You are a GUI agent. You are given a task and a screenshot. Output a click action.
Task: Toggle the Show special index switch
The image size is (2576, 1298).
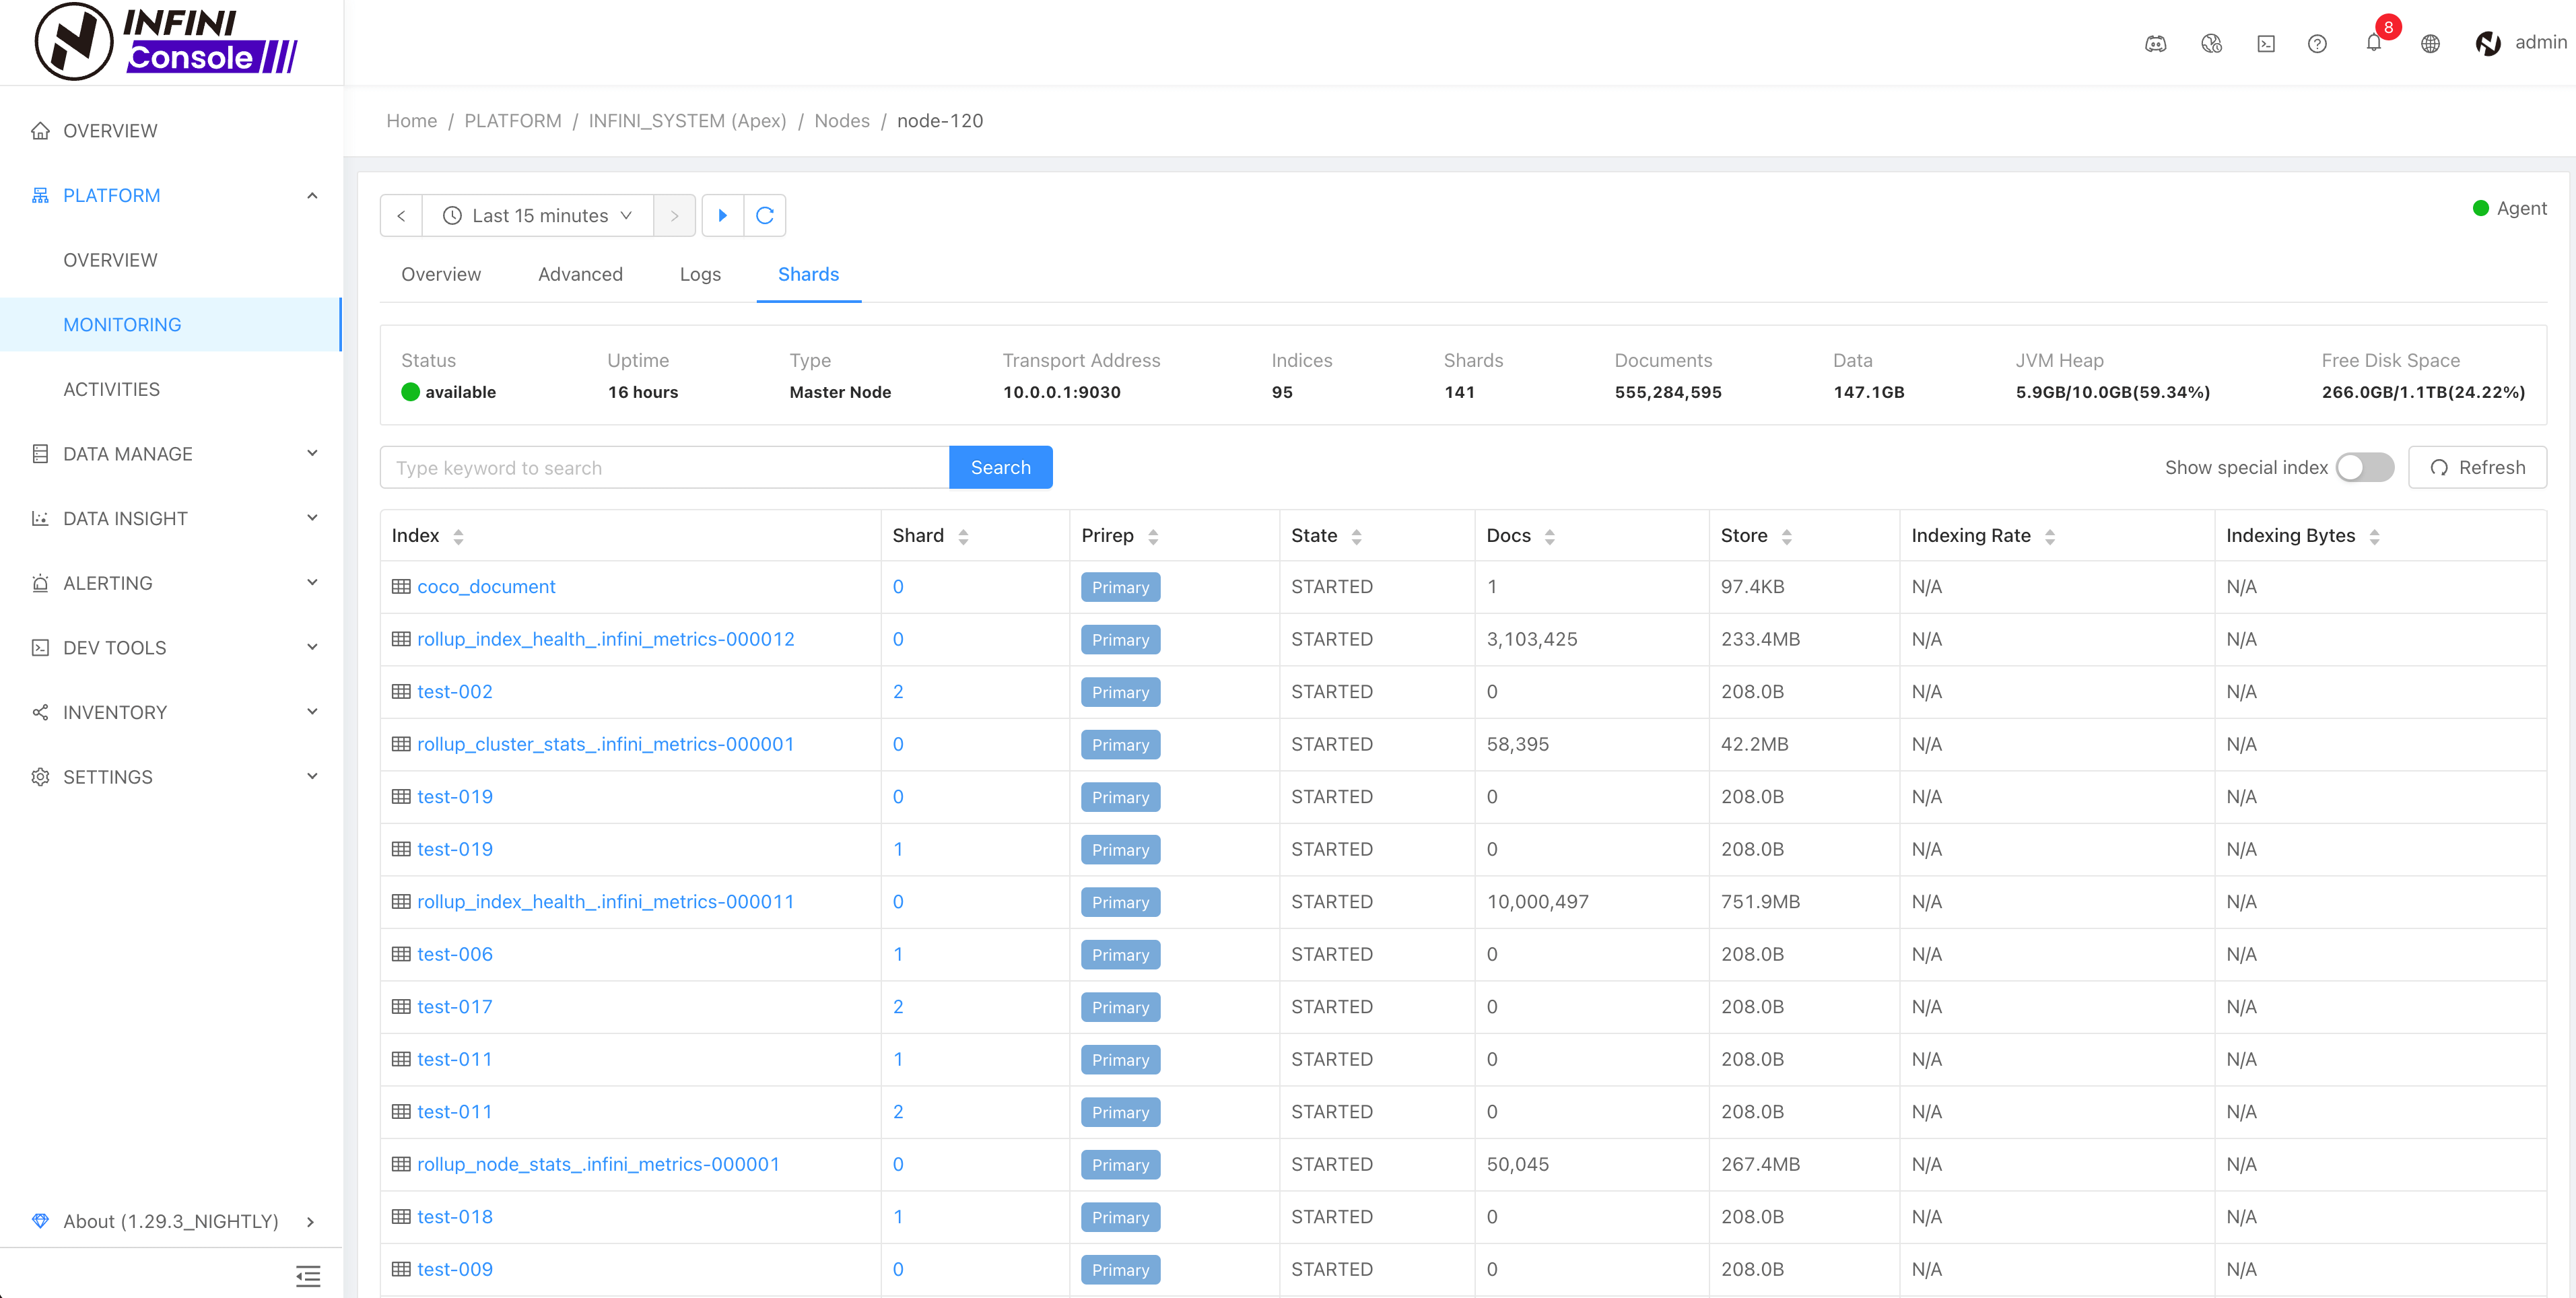pyautogui.click(x=2364, y=467)
